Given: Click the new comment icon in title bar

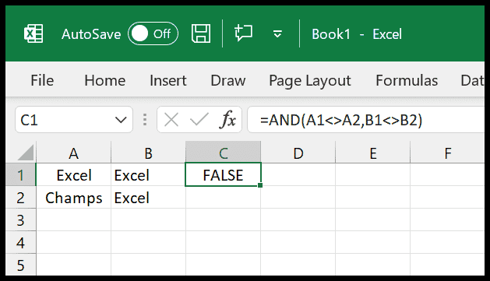Looking at the screenshot, I should point(243,33).
